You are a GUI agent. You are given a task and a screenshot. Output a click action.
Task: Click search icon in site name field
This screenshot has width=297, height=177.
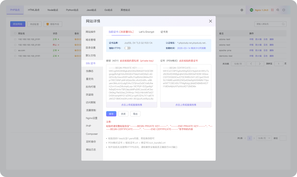(x=283, y=24)
